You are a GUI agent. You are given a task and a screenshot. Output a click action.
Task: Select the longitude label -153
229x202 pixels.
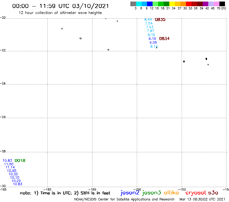click(182, 190)
